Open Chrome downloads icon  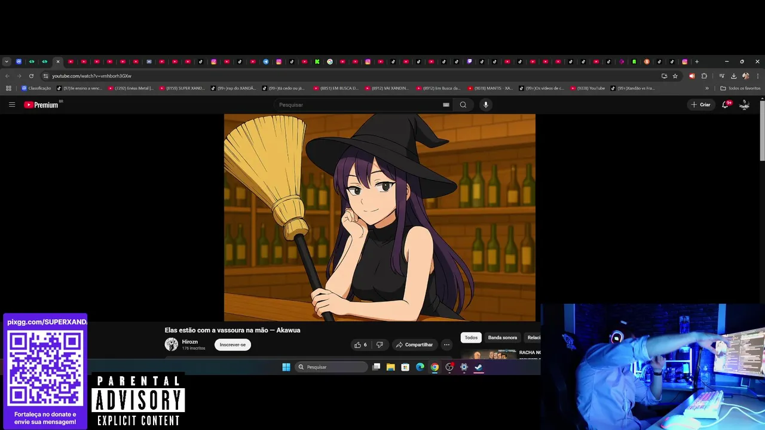tap(733, 76)
